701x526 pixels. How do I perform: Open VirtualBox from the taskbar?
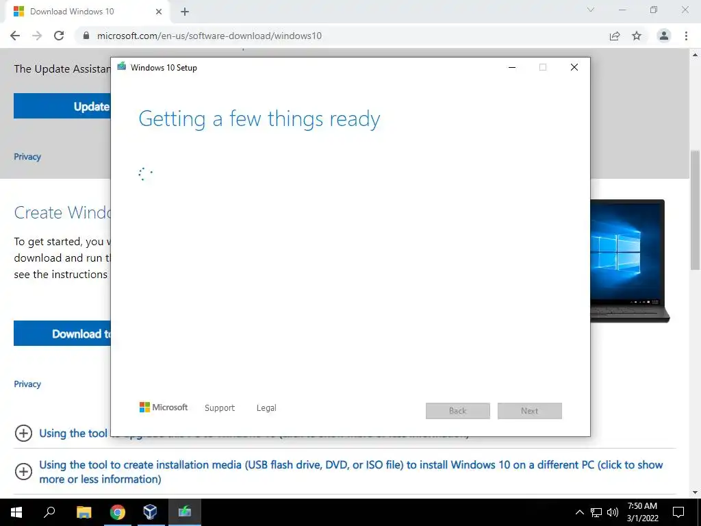coord(150,512)
